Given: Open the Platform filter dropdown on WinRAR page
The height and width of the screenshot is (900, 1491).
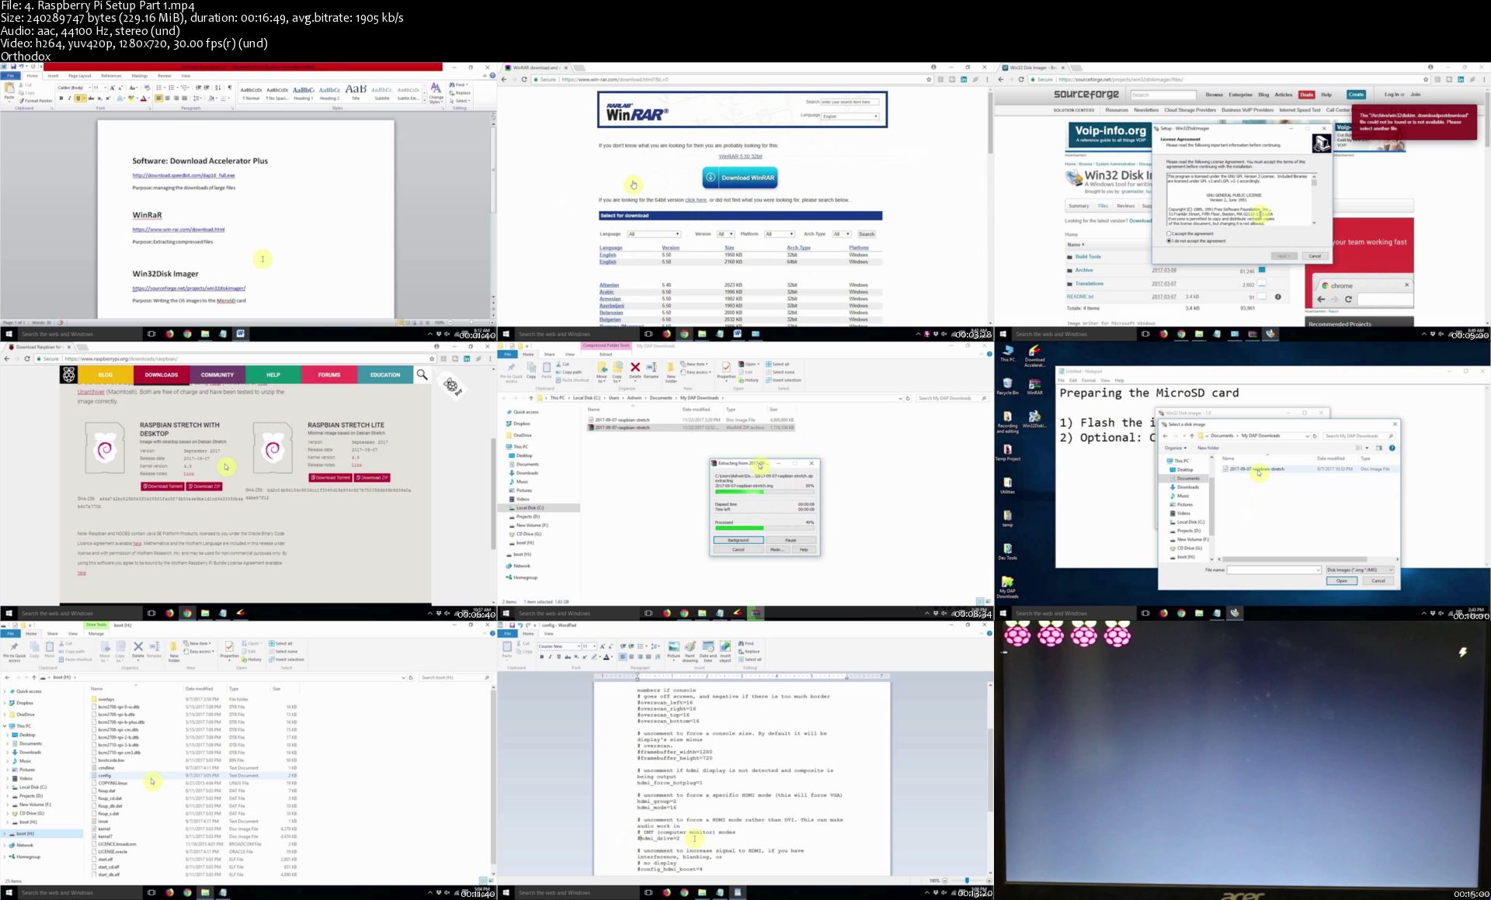Looking at the screenshot, I should point(780,234).
